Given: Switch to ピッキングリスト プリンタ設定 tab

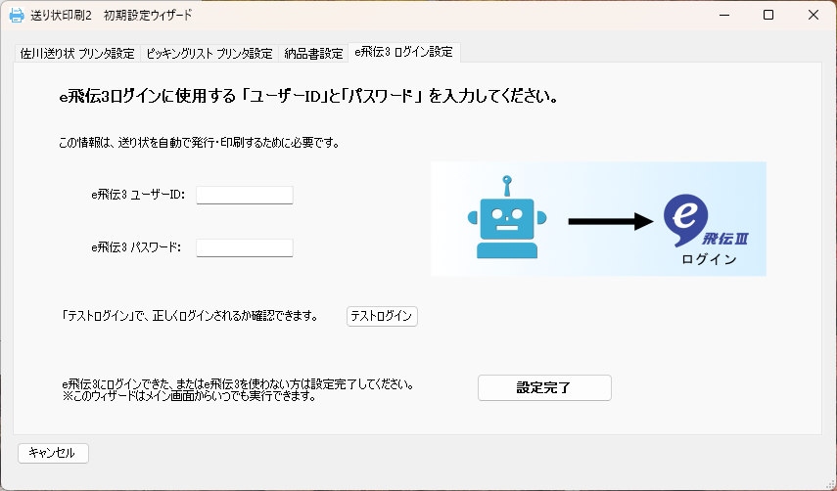Looking at the screenshot, I should pyautogui.click(x=209, y=54).
